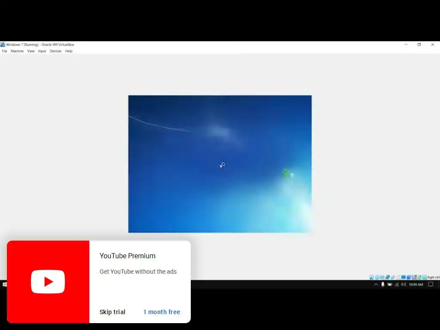Click the optical disc status icon
The image size is (440, 330).
[x=377, y=277]
